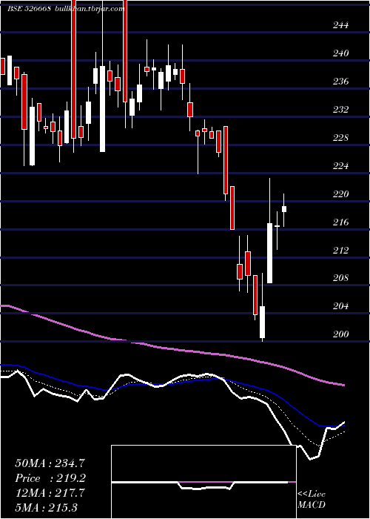Screen dimensions: 370x519
Task: Click the 232 price axis label
Action: (x=339, y=110)
